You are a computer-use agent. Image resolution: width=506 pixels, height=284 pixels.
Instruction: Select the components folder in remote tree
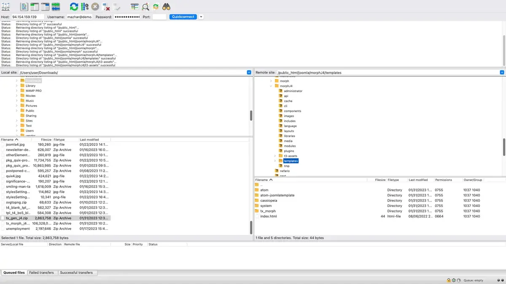point(292,111)
